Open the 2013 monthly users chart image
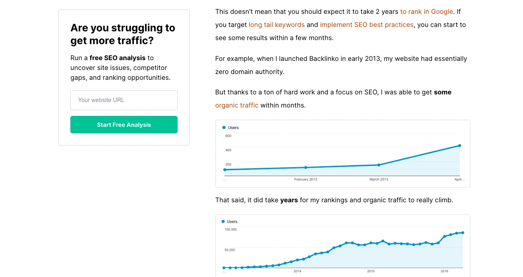Screen dimensions: 523x277 pyautogui.click(x=342, y=153)
